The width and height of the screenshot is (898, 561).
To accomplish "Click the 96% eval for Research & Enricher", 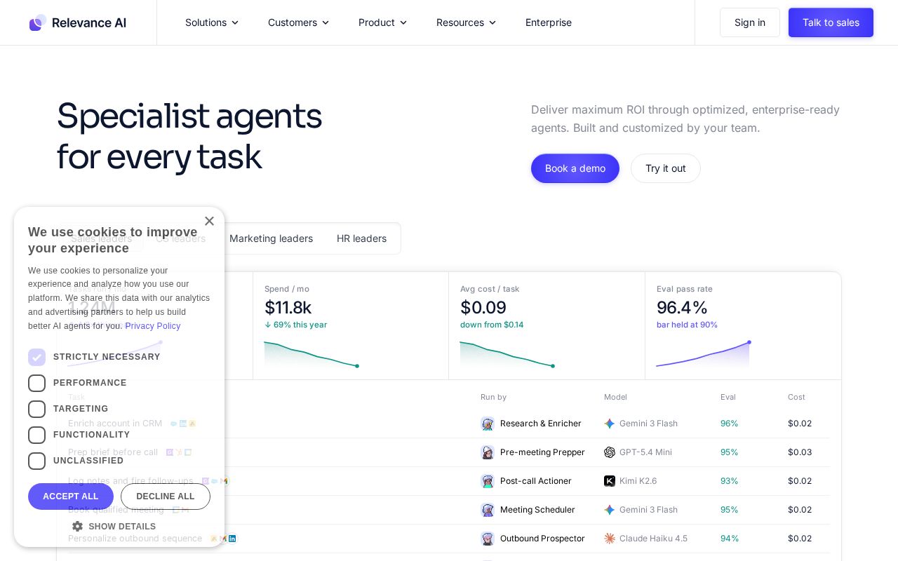I will pyautogui.click(x=730, y=424).
